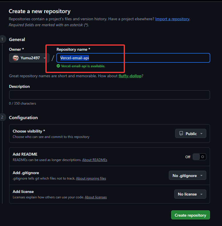Viewport: 222px width, 226px height.
Task: Click the Repository name field label
Action: [x=73, y=49]
